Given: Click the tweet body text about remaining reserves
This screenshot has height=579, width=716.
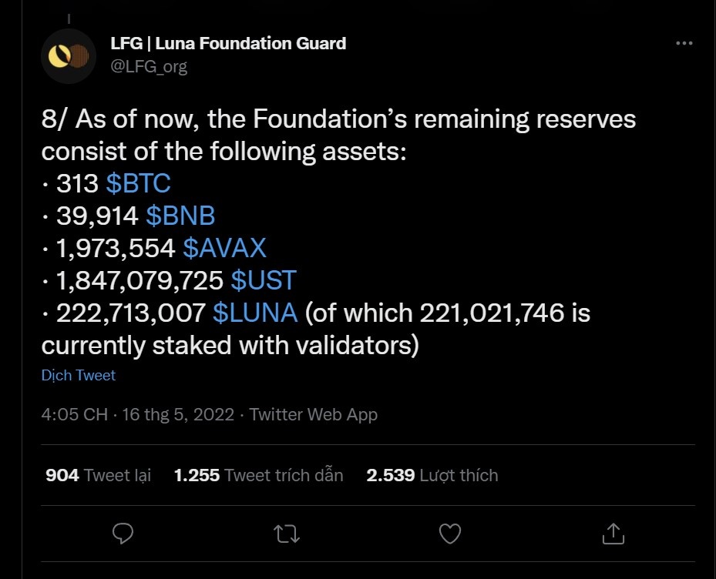Looking at the screenshot, I should [x=339, y=135].
